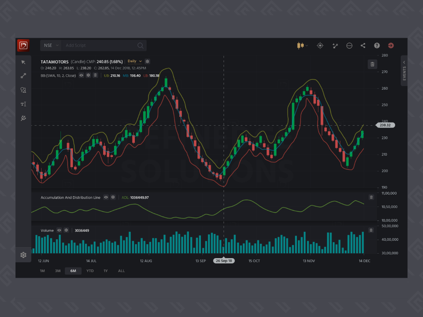Toggle Bollinger Bands visibility eye
Image resolution: width=423 pixels, height=317 pixels.
click(x=81, y=75)
